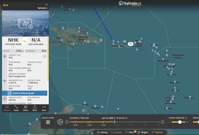Select the N/A aircraft label on the map
Screen dimensions: 199x135
[131, 44]
